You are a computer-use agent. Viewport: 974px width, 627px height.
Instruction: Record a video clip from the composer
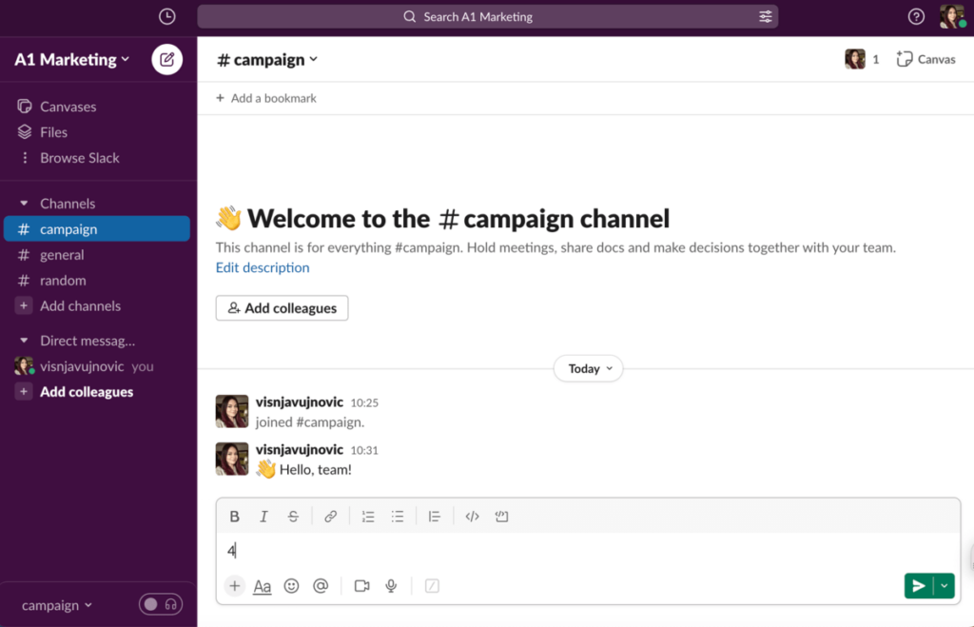[361, 586]
